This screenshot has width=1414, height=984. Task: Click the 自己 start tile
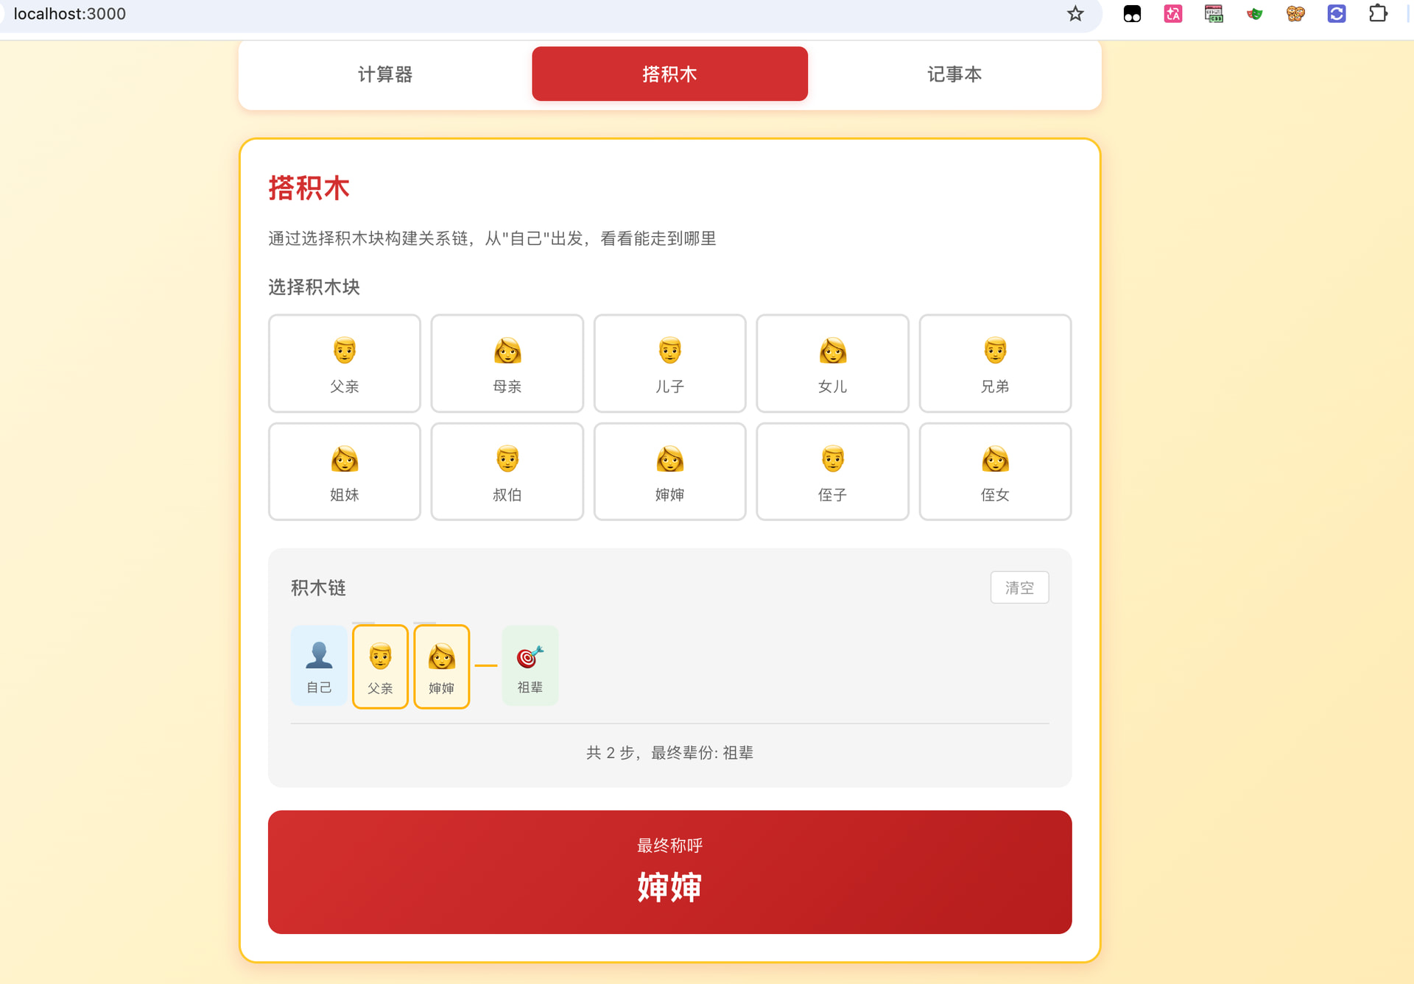319,667
